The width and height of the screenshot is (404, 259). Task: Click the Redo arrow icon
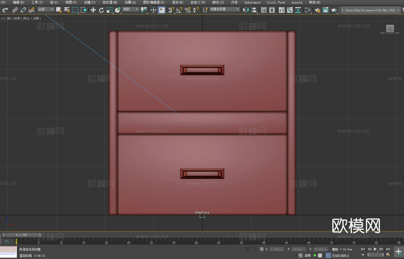click(x=5, y=10)
